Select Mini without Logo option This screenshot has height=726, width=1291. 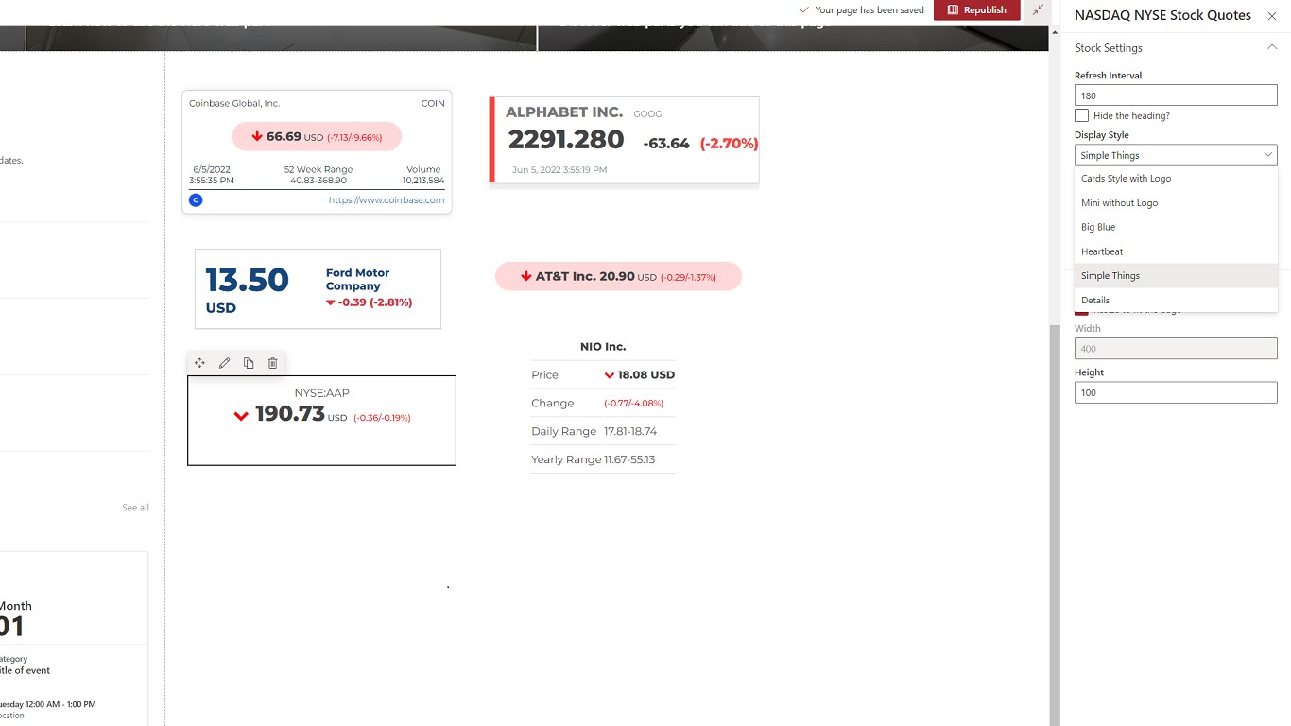tap(1176, 202)
